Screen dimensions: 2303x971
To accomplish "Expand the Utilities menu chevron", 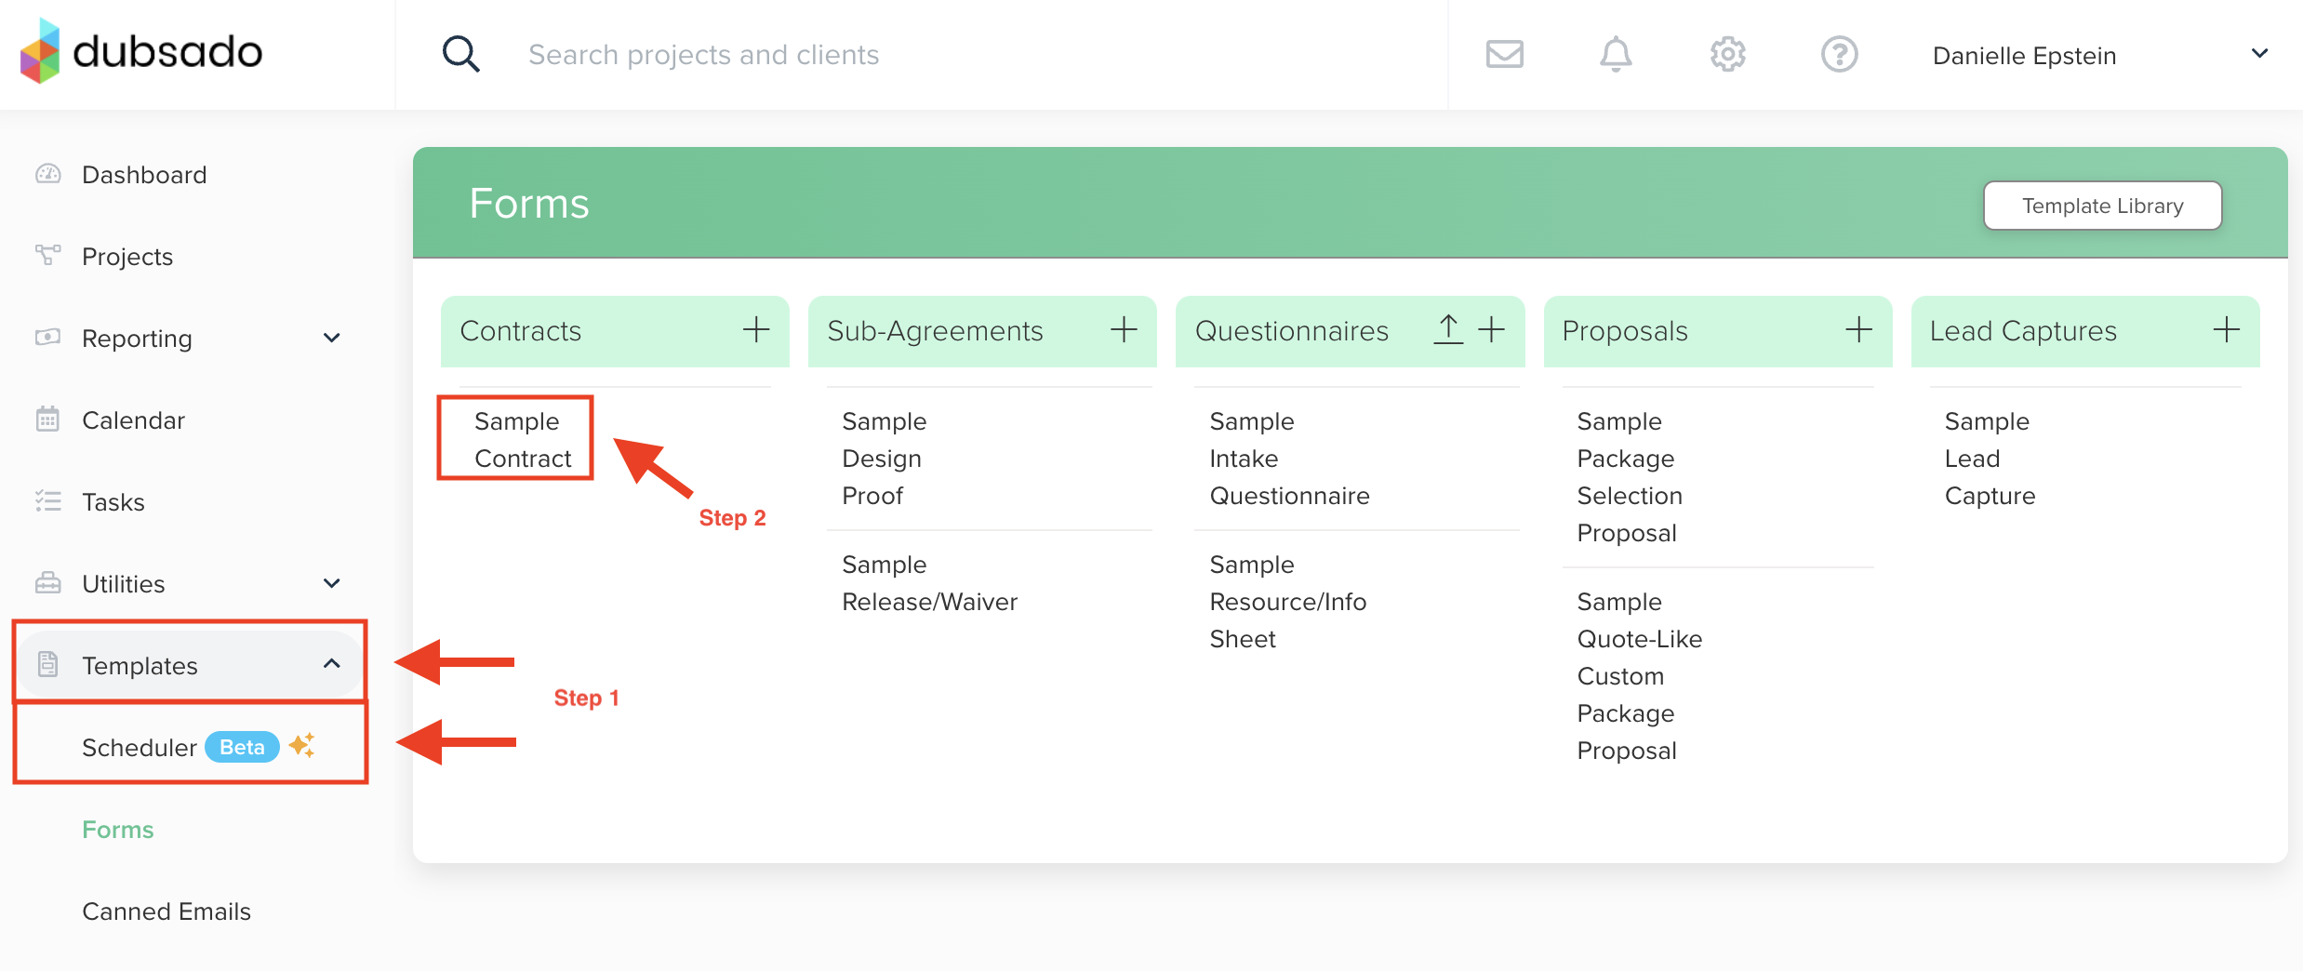I will tap(332, 584).
